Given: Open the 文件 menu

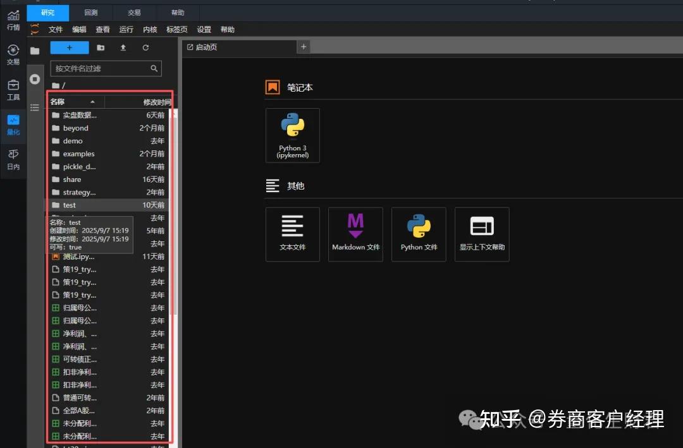Looking at the screenshot, I should (x=56, y=29).
